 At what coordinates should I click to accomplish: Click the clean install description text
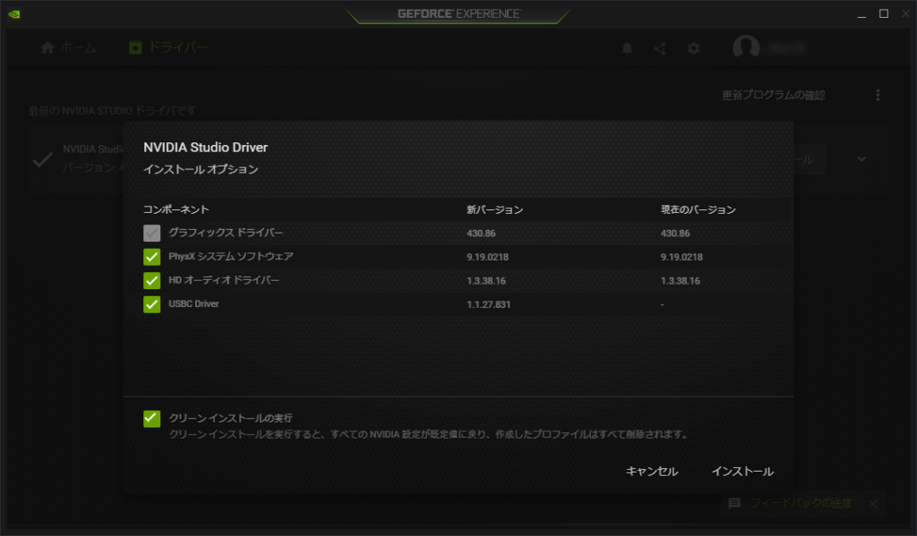pyautogui.click(x=429, y=434)
